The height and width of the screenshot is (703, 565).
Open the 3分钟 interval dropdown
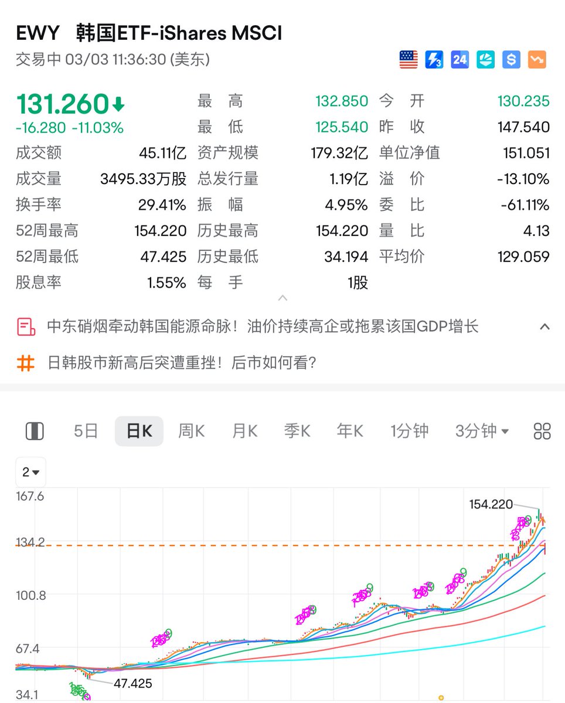click(x=482, y=432)
